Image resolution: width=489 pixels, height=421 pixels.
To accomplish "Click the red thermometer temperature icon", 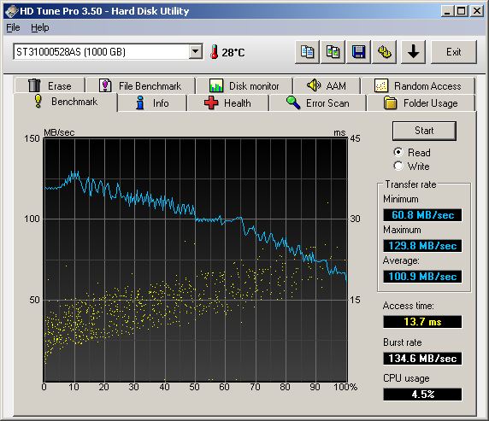I will coord(214,52).
